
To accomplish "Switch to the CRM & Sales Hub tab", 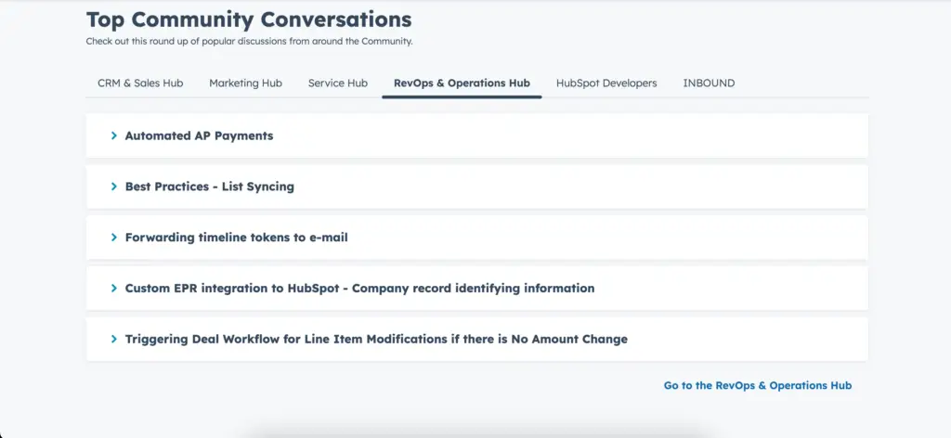I will click(x=140, y=83).
